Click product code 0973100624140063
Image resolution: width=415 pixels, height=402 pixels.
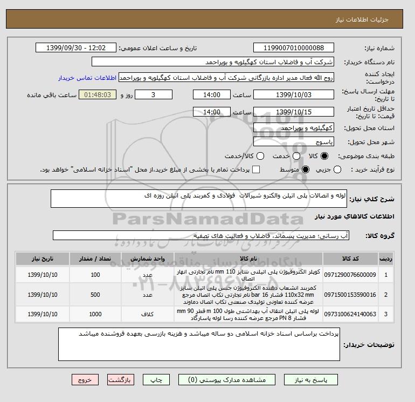[x=350, y=314]
